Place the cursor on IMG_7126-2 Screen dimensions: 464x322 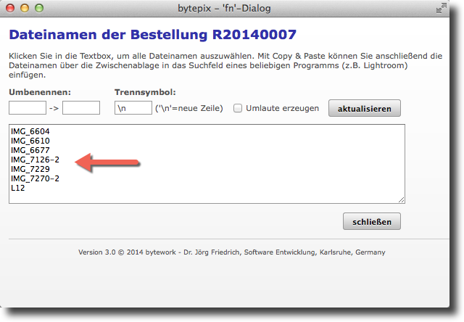point(35,160)
